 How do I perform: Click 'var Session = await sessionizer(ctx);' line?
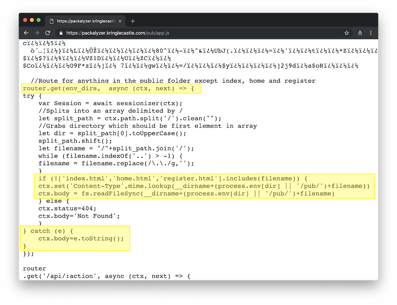point(110,103)
